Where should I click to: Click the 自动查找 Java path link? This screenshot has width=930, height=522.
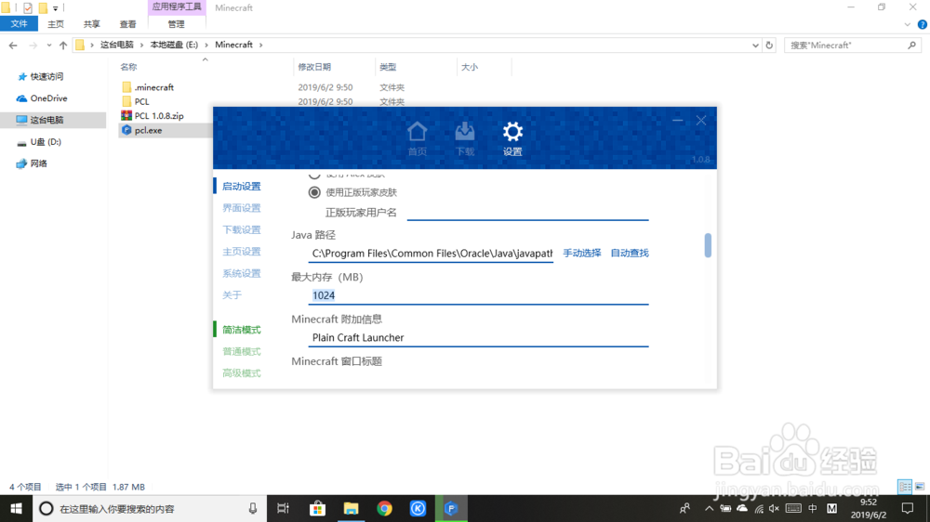630,253
